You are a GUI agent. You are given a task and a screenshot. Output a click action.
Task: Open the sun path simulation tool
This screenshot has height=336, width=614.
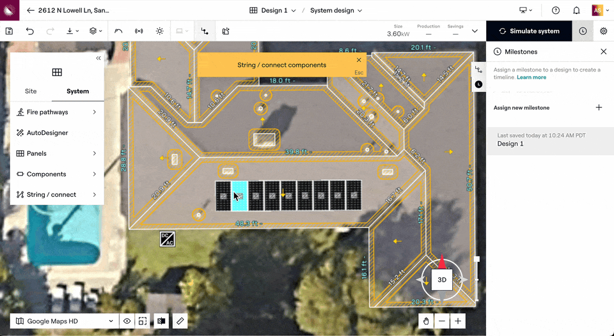[x=159, y=31]
